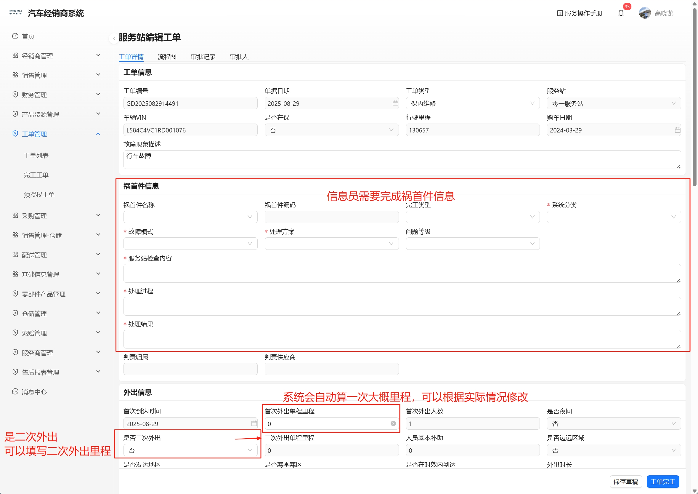
Task: Open the 服务站 dropdown
Action: click(x=614, y=103)
